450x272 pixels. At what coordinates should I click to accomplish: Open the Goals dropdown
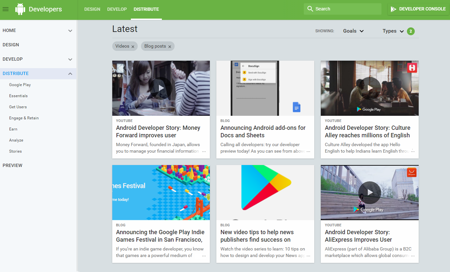tap(353, 31)
